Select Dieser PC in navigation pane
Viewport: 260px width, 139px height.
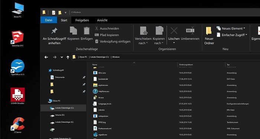click(x=56, y=101)
